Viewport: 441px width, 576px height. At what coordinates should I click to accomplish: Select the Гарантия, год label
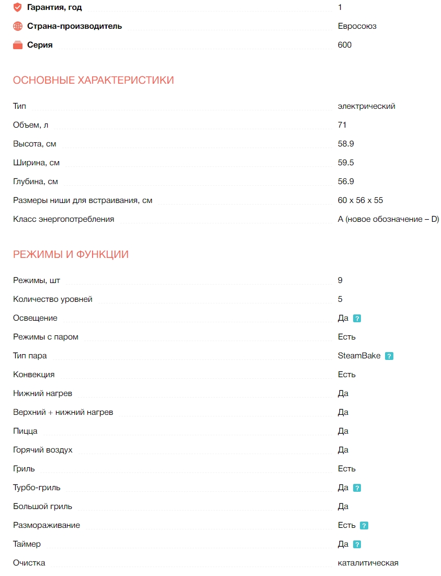pyautogui.click(x=54, y=7)
